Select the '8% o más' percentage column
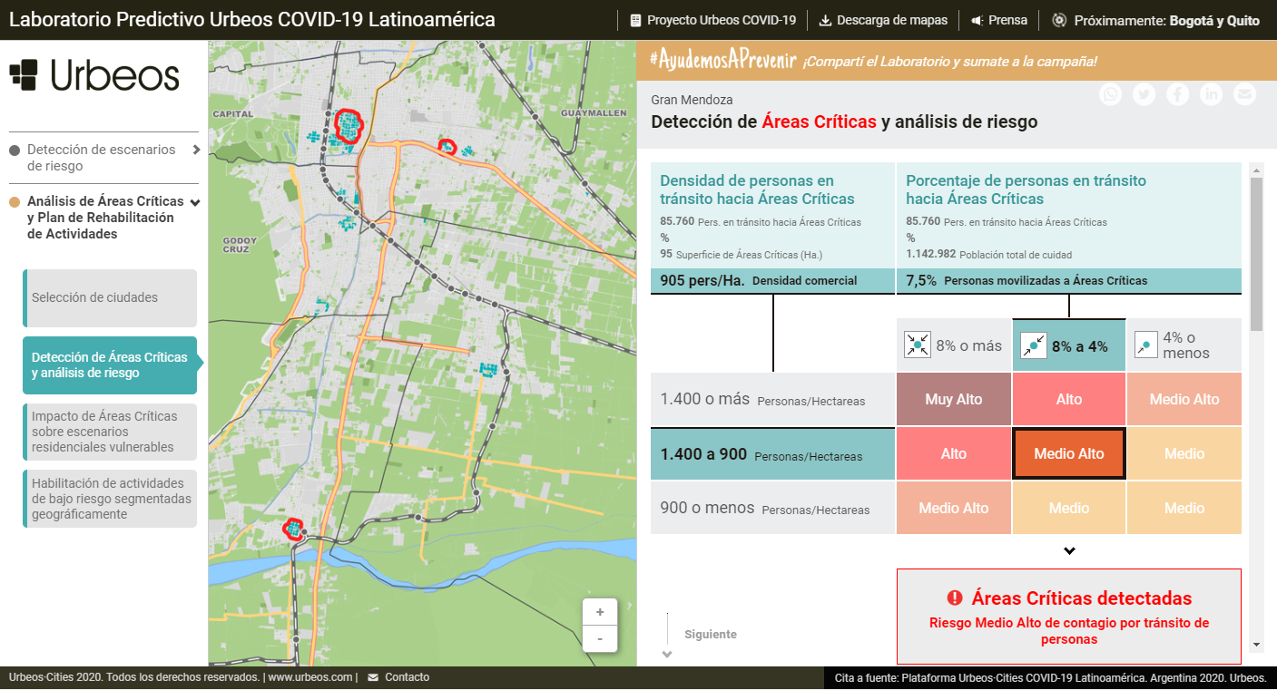 (953, 345)
